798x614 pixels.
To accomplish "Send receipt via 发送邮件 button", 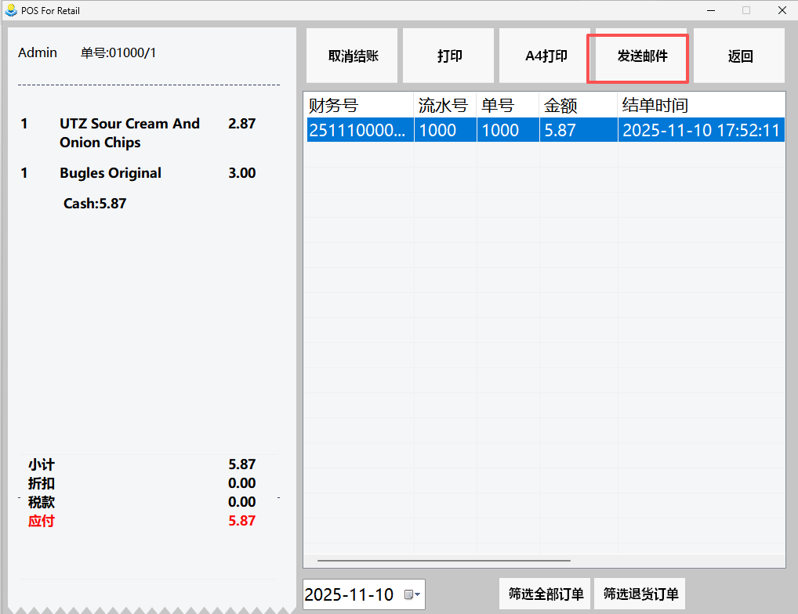I will pyautogui.click(x=642, y=56).
